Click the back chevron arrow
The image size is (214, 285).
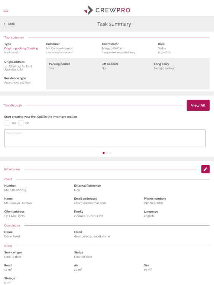[4, 24]
